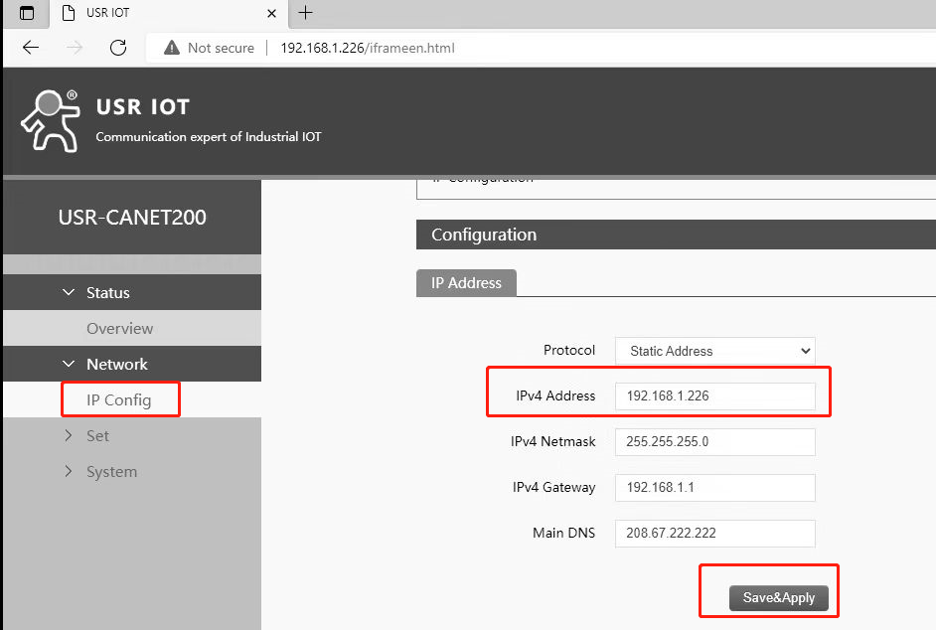The image size is (936, 630).
Task: Click the Main DNS label
Action: click(x=564, y=533)
